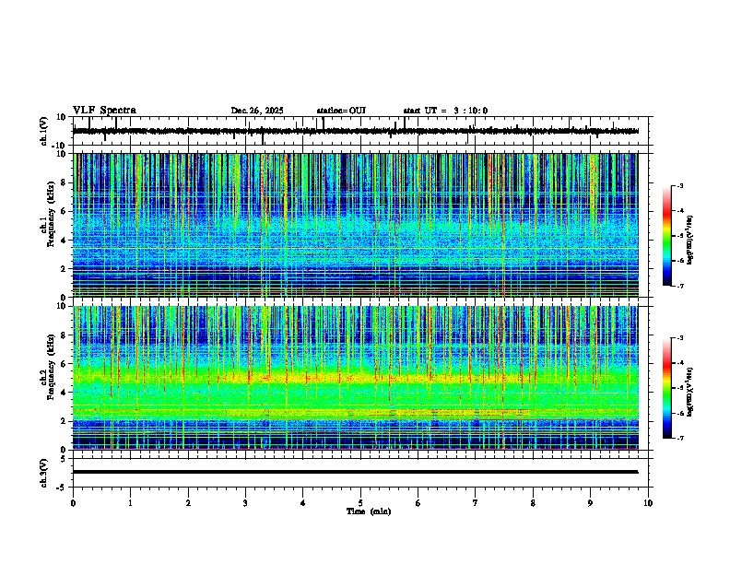
Task: Click the "-7" tick on ch.2 colorbar
Action: click(679, 439)
